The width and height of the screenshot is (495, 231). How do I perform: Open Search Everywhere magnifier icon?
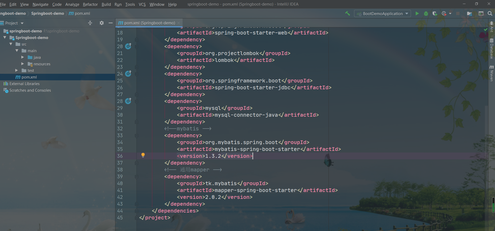[x=490, y=13]
